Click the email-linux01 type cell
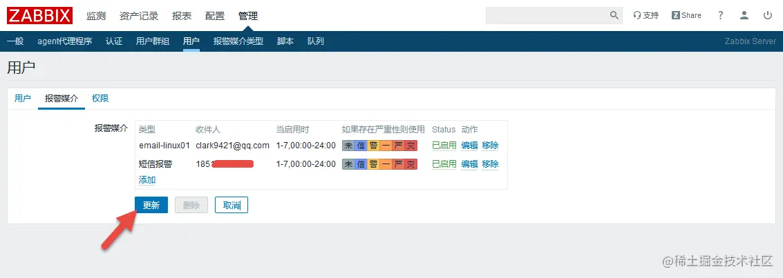The height and width of the screenshot is (278, 783). point(164,146)
